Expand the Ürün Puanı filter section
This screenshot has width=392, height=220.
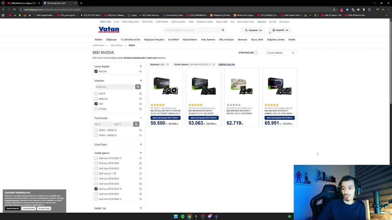coord(141,144)
